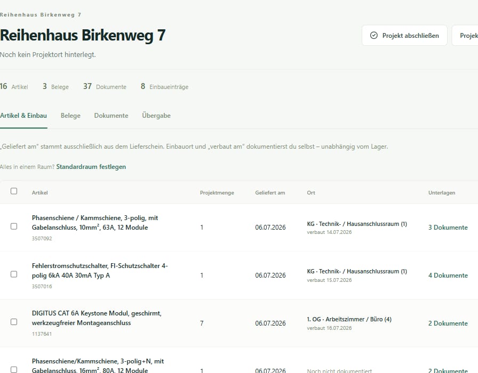Check the Phasenschiene 3-polig+N 80A row
Image resolution: width=478 pixels, height=373 pixels.
(14, 369)
